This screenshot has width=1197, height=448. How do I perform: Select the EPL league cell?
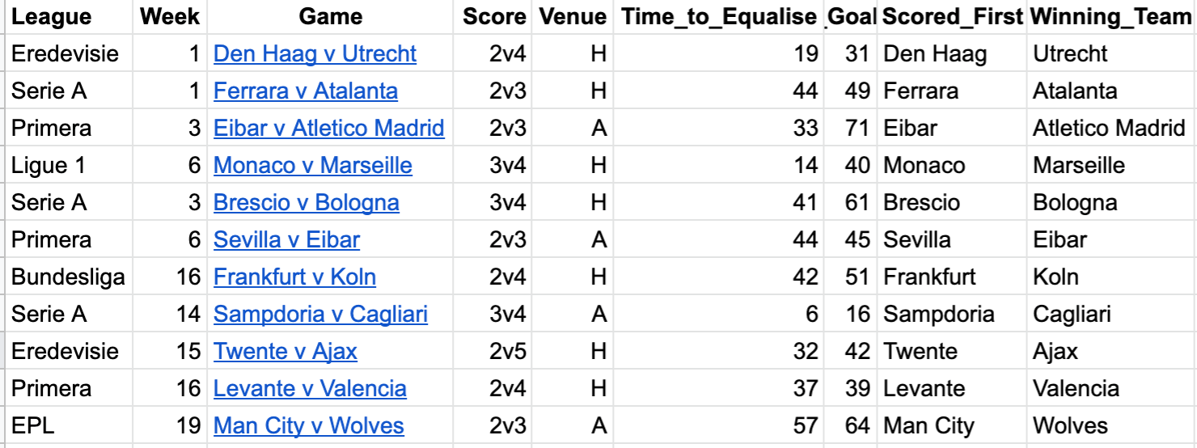click(32, 426)
